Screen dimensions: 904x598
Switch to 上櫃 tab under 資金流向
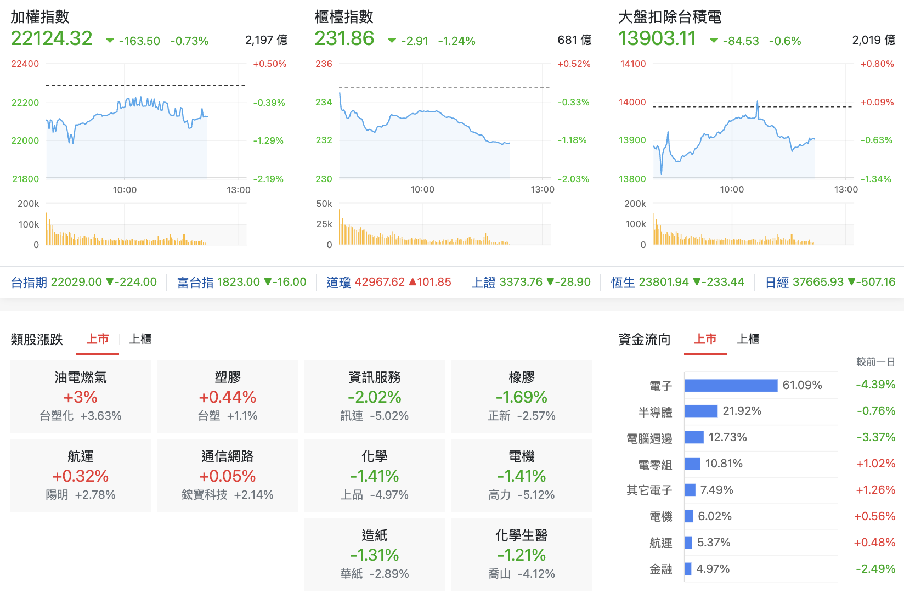[x=748, y=339]
